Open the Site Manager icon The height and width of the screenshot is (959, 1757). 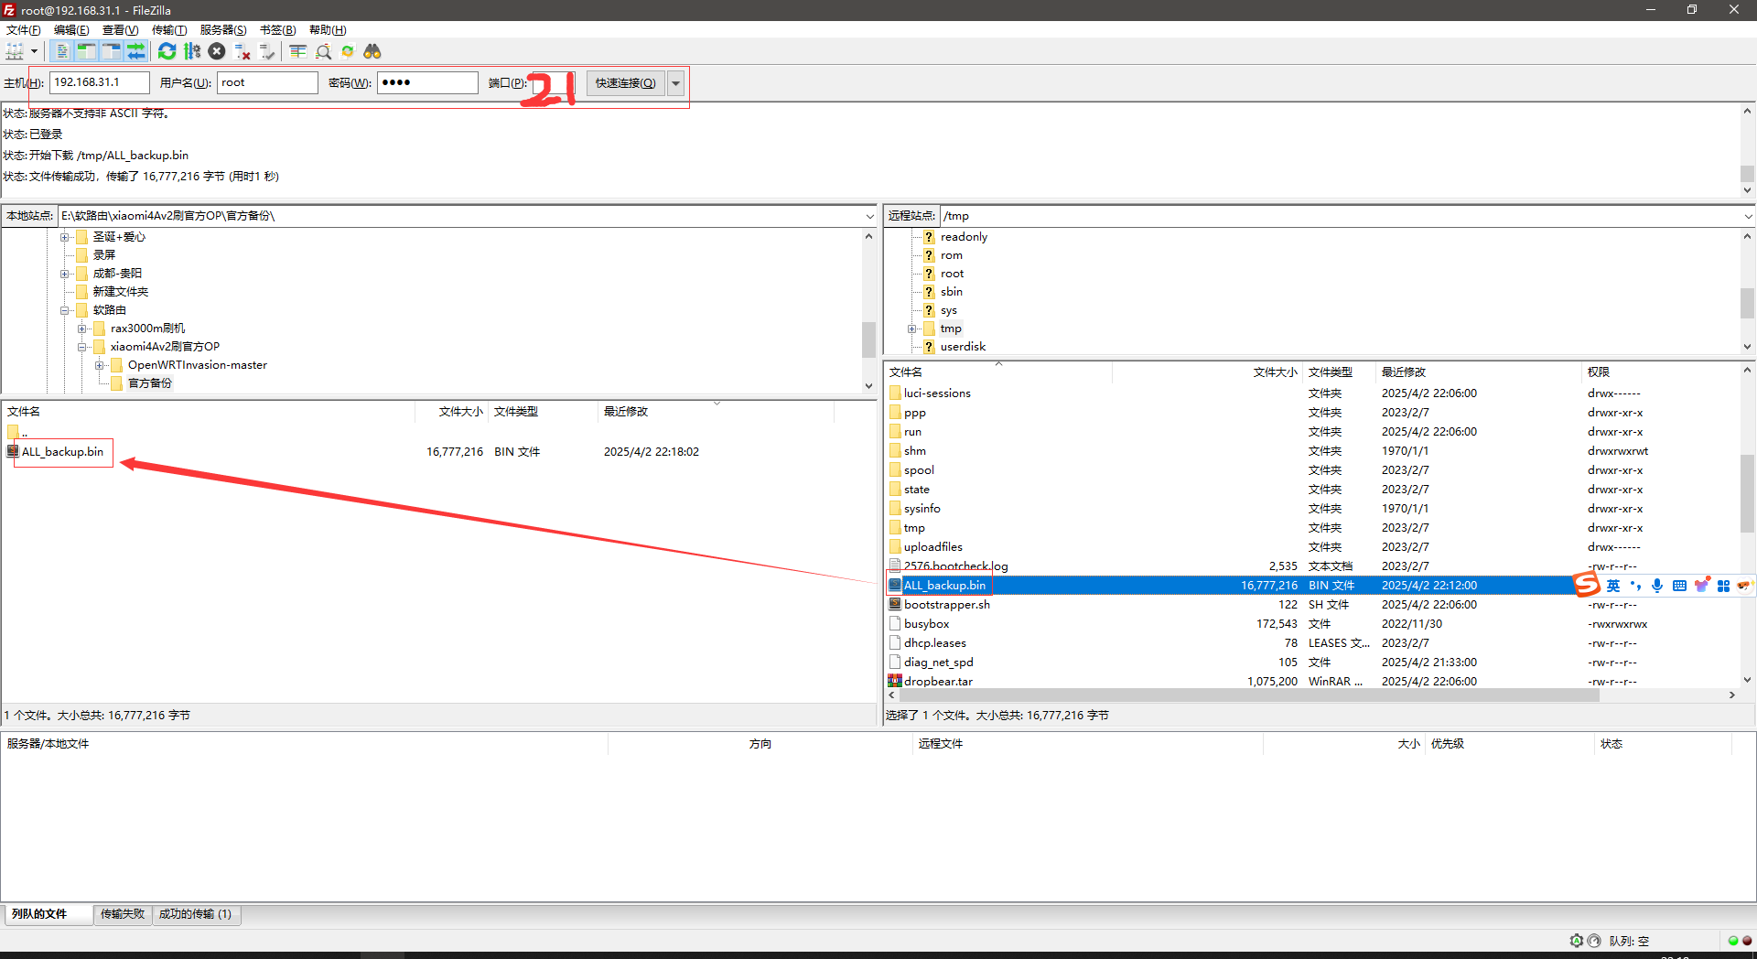(15, 51)
